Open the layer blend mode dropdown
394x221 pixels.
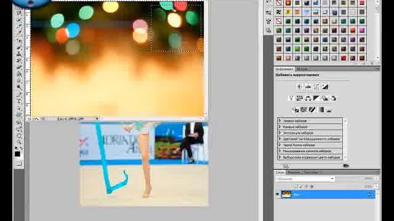click(305, 179)
